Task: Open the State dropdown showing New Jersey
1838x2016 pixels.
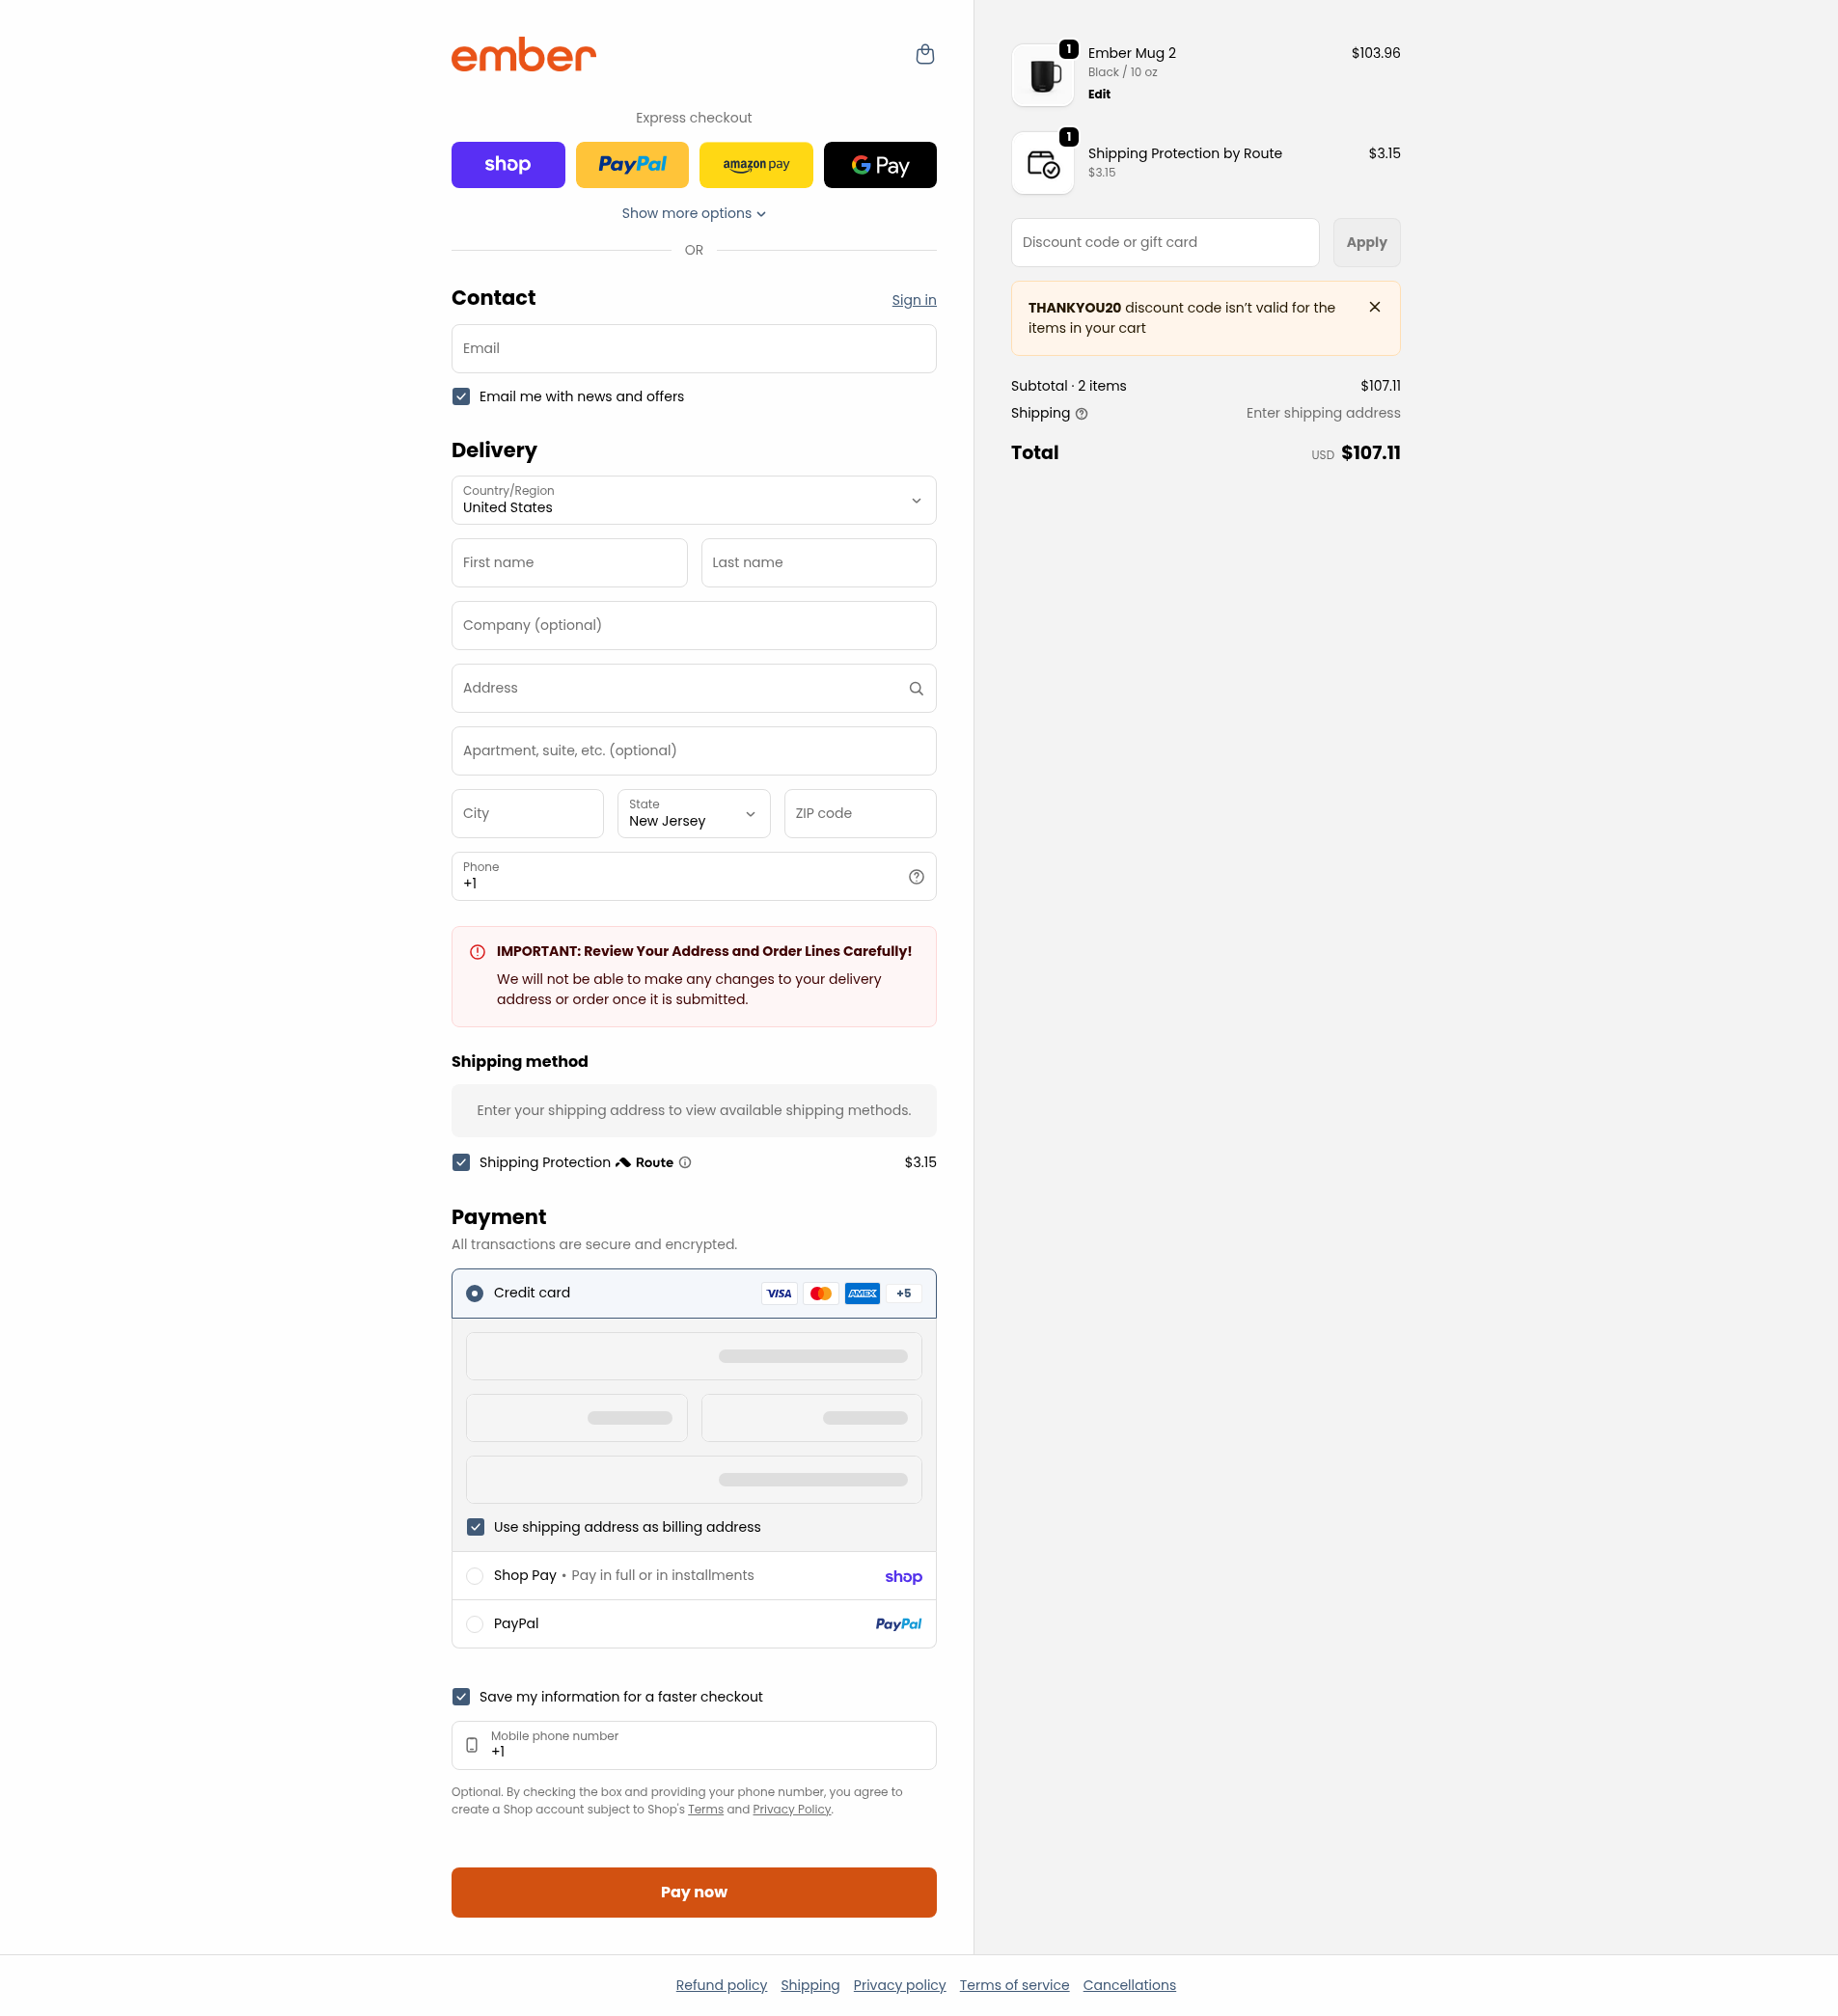Action: 694,813
